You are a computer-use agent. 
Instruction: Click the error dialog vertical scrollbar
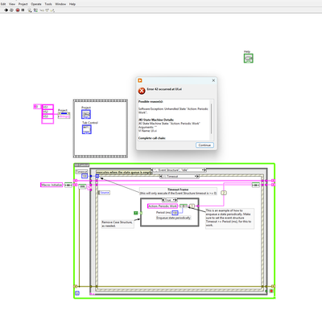coord(212,119)
